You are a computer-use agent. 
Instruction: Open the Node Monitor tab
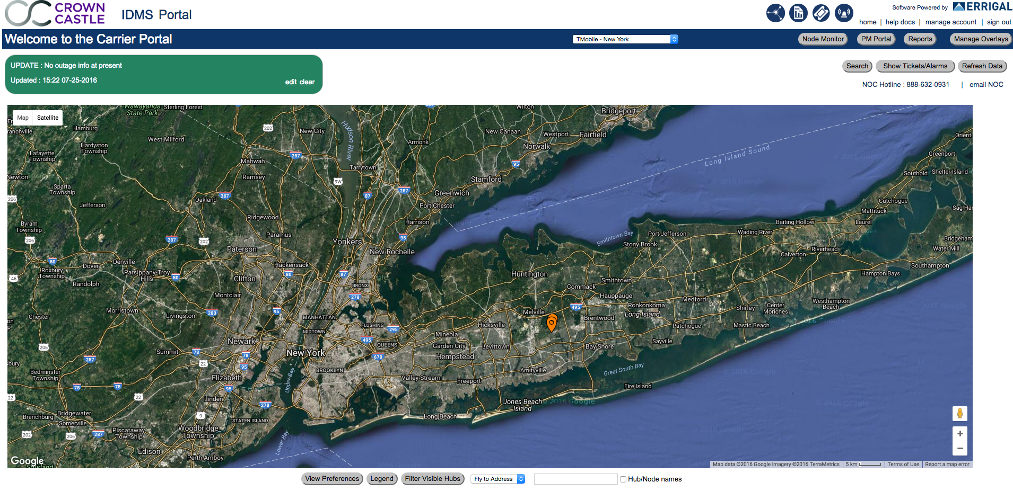tap(823, 39)
